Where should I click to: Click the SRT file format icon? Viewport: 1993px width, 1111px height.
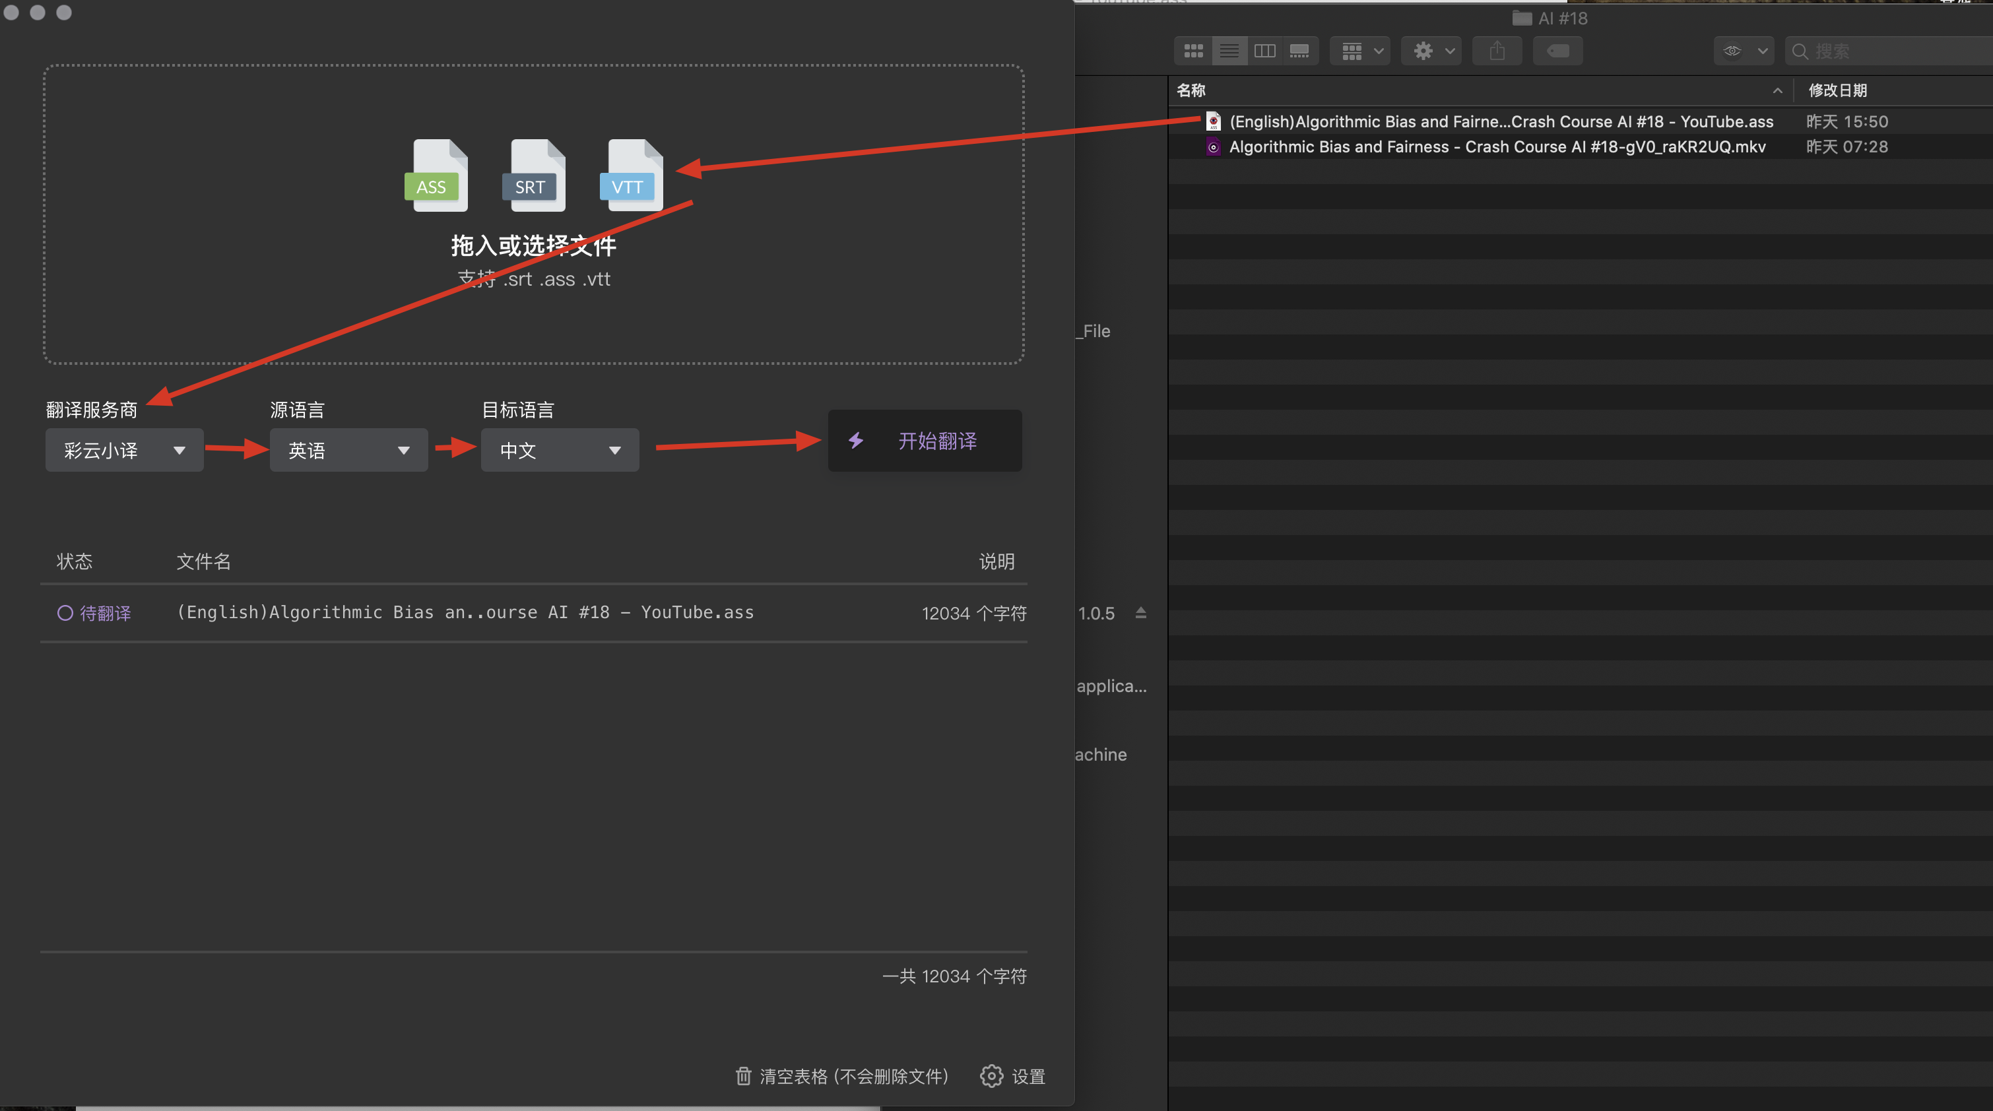tap(534, 175)
